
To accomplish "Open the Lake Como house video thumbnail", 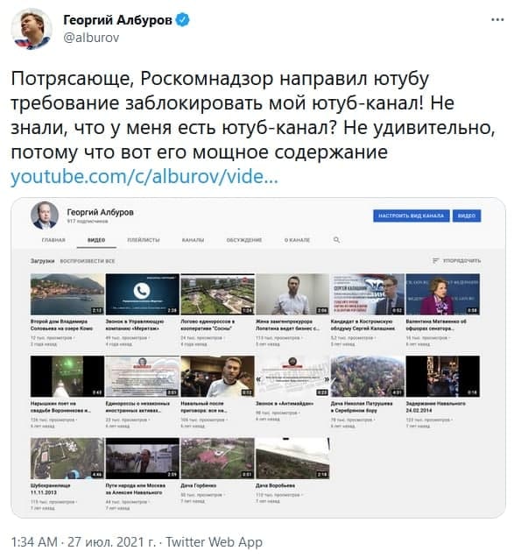I will click(67, 294).
